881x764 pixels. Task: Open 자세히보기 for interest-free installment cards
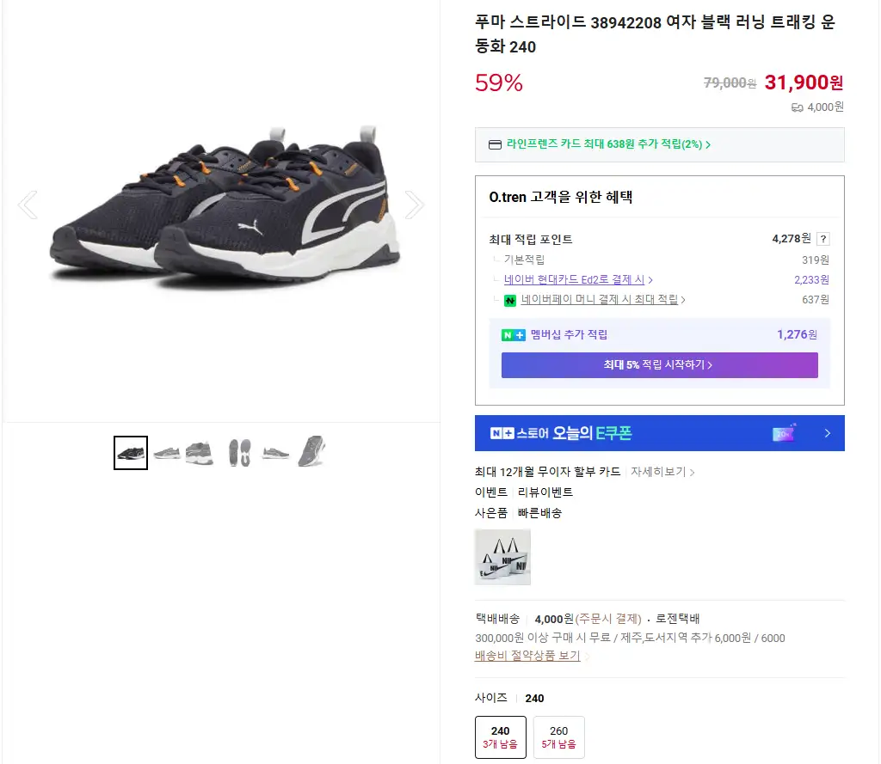click(x=662, y=472)
